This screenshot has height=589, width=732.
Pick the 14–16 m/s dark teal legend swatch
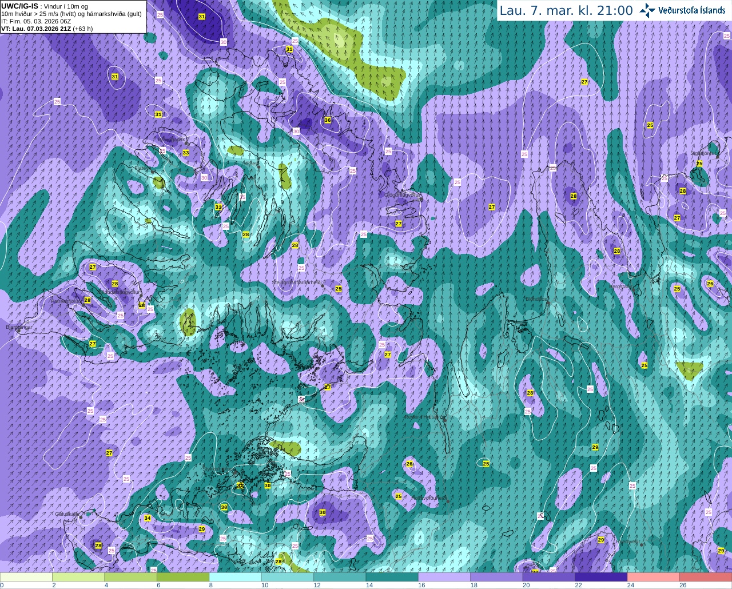pyautogui.click(x=392, y=577)
